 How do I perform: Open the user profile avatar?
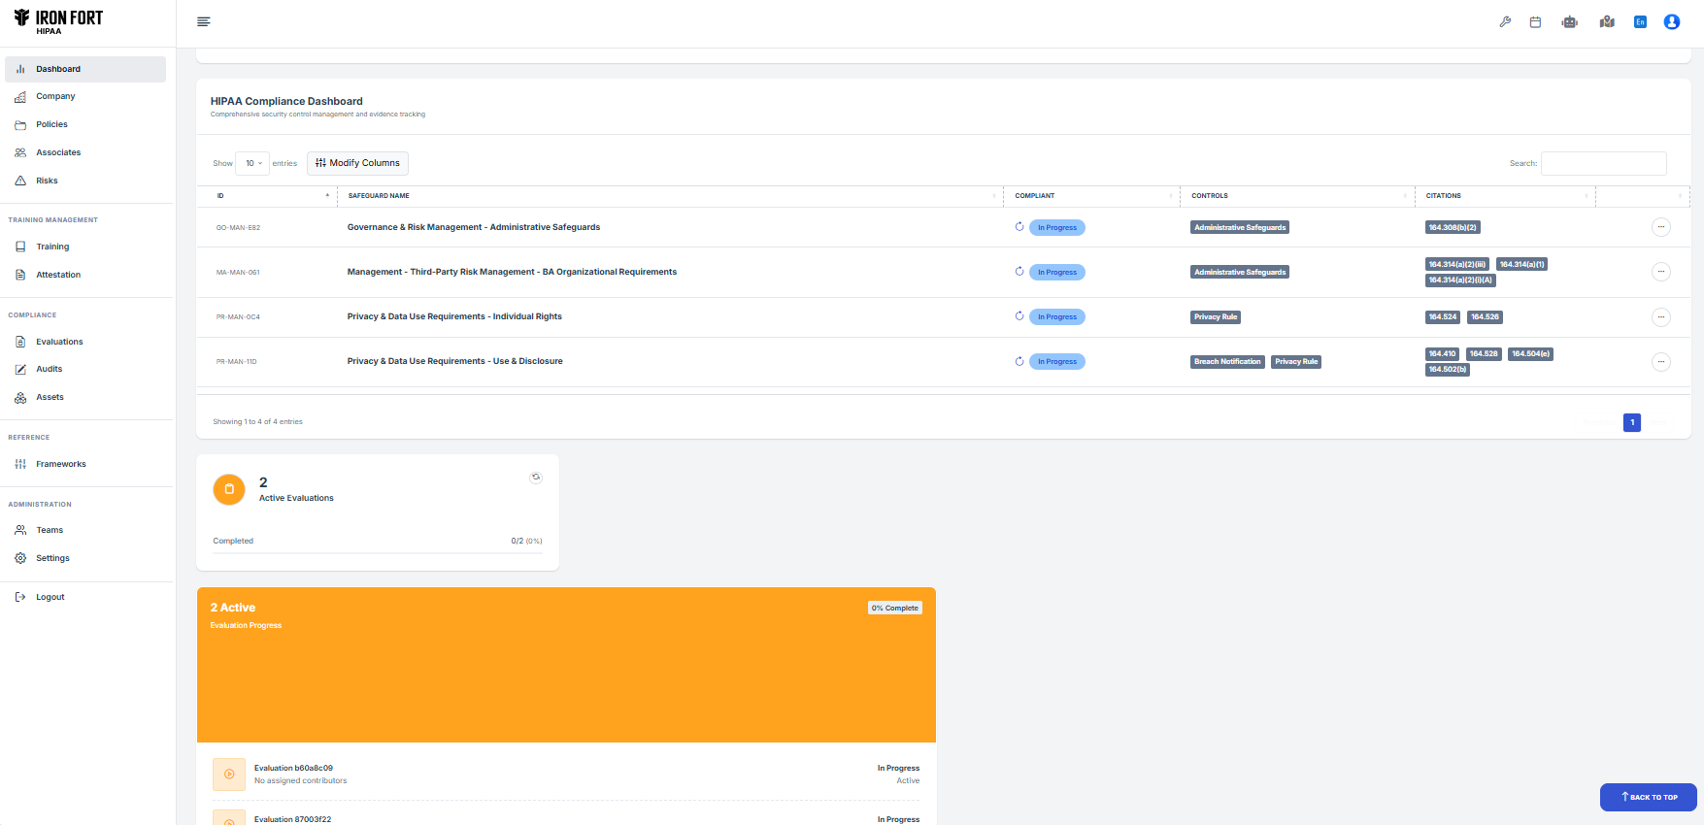1671,21
